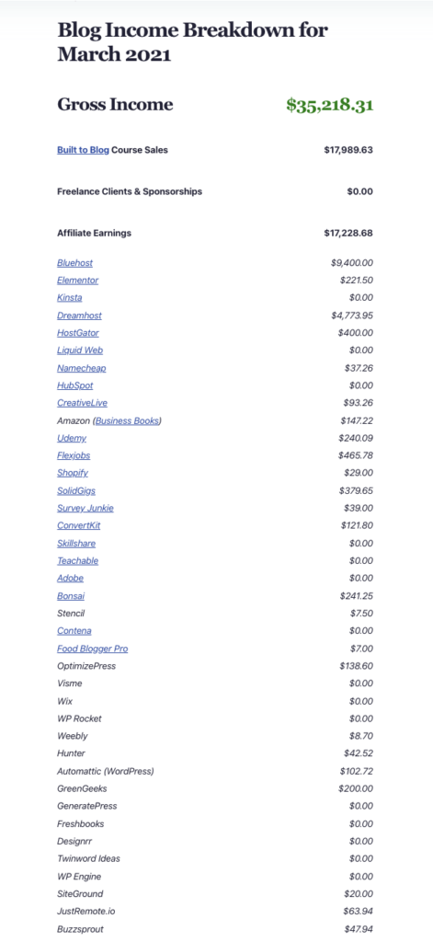Visit the Shopify link
The image size is (433, 942).
point(73,473)
